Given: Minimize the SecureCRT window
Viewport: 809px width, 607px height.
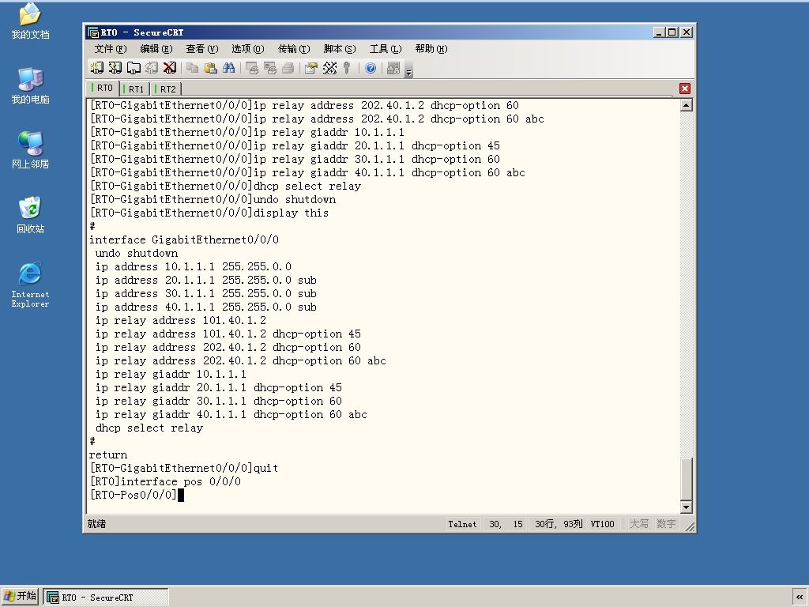Looking at the screenshot, I should pyautogui.click(x=660, y=32).
